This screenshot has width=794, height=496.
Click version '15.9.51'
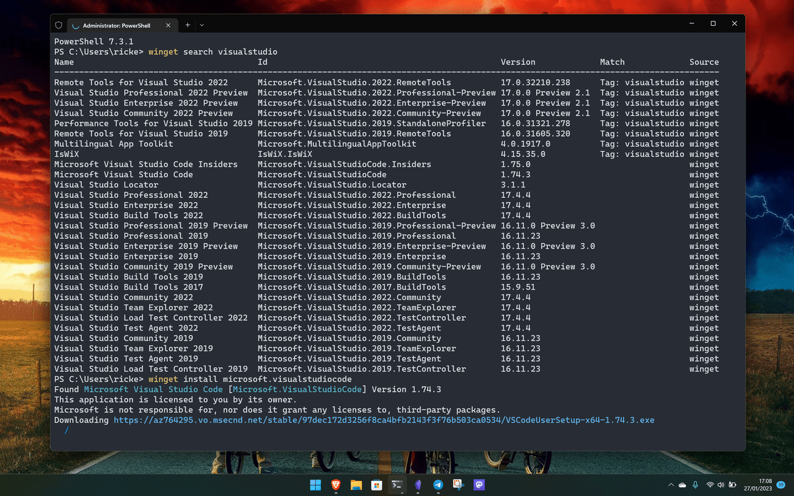pos(518,287)
